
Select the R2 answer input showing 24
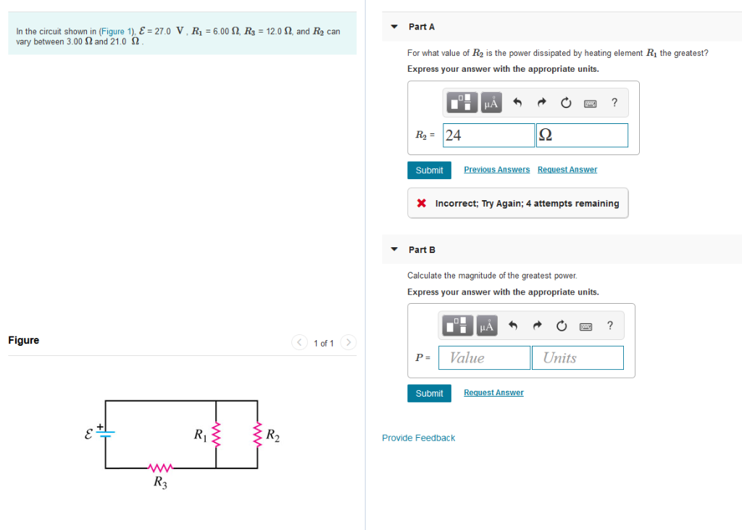tap(488, 135)
